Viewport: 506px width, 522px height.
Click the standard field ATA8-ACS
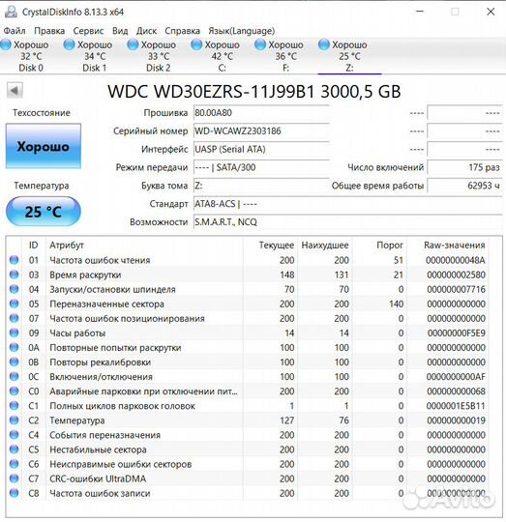coord(348,204)
